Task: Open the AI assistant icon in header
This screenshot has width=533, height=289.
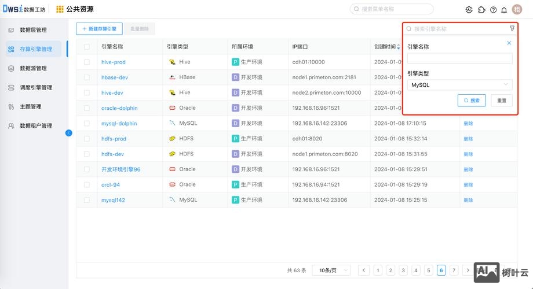Action: 469,10
